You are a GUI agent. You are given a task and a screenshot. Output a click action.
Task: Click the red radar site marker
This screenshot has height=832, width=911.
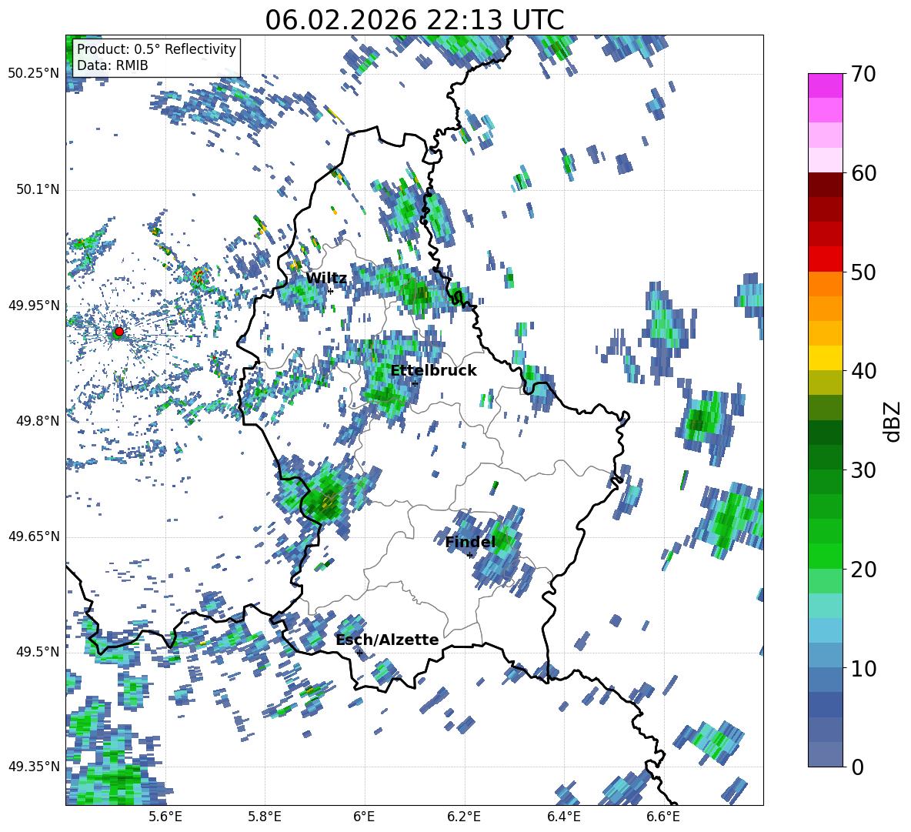119,331
